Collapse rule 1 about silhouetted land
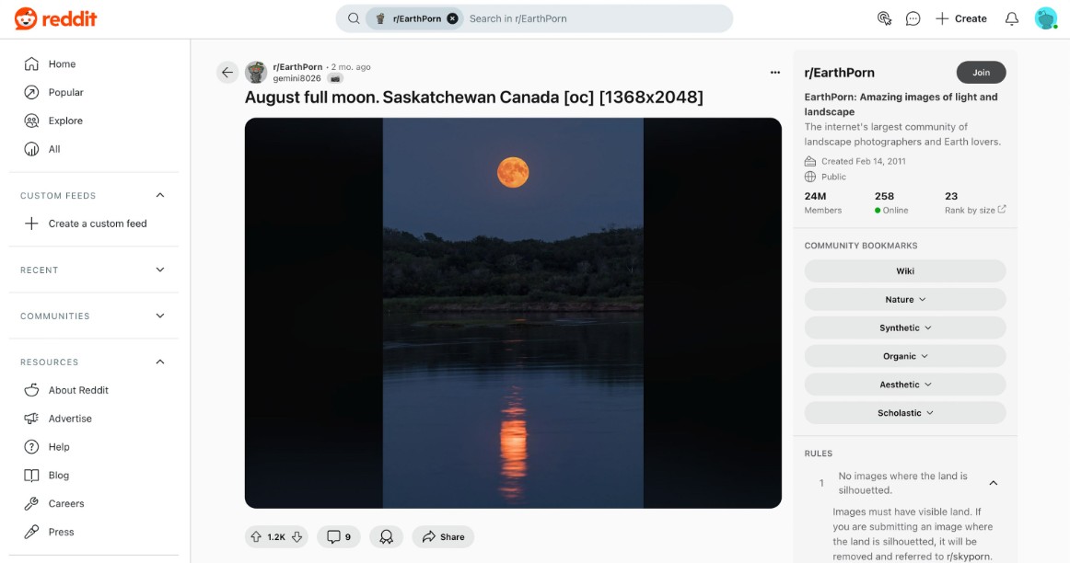 (x=994, y=483)
